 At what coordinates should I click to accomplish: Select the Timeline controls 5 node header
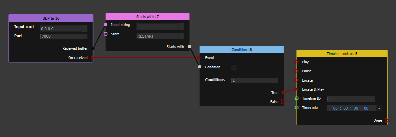click(x=342, y=53)
